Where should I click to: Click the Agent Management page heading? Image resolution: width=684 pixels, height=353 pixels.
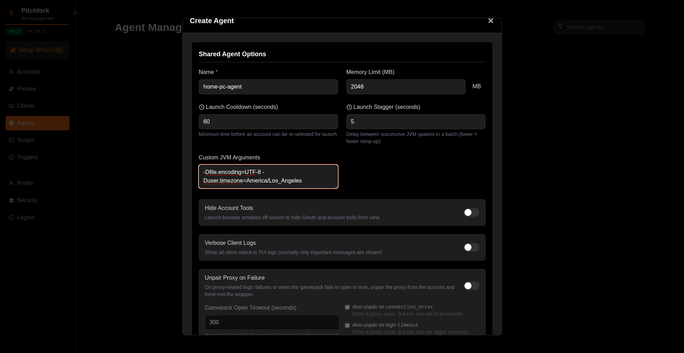click(x=148, y=27)
